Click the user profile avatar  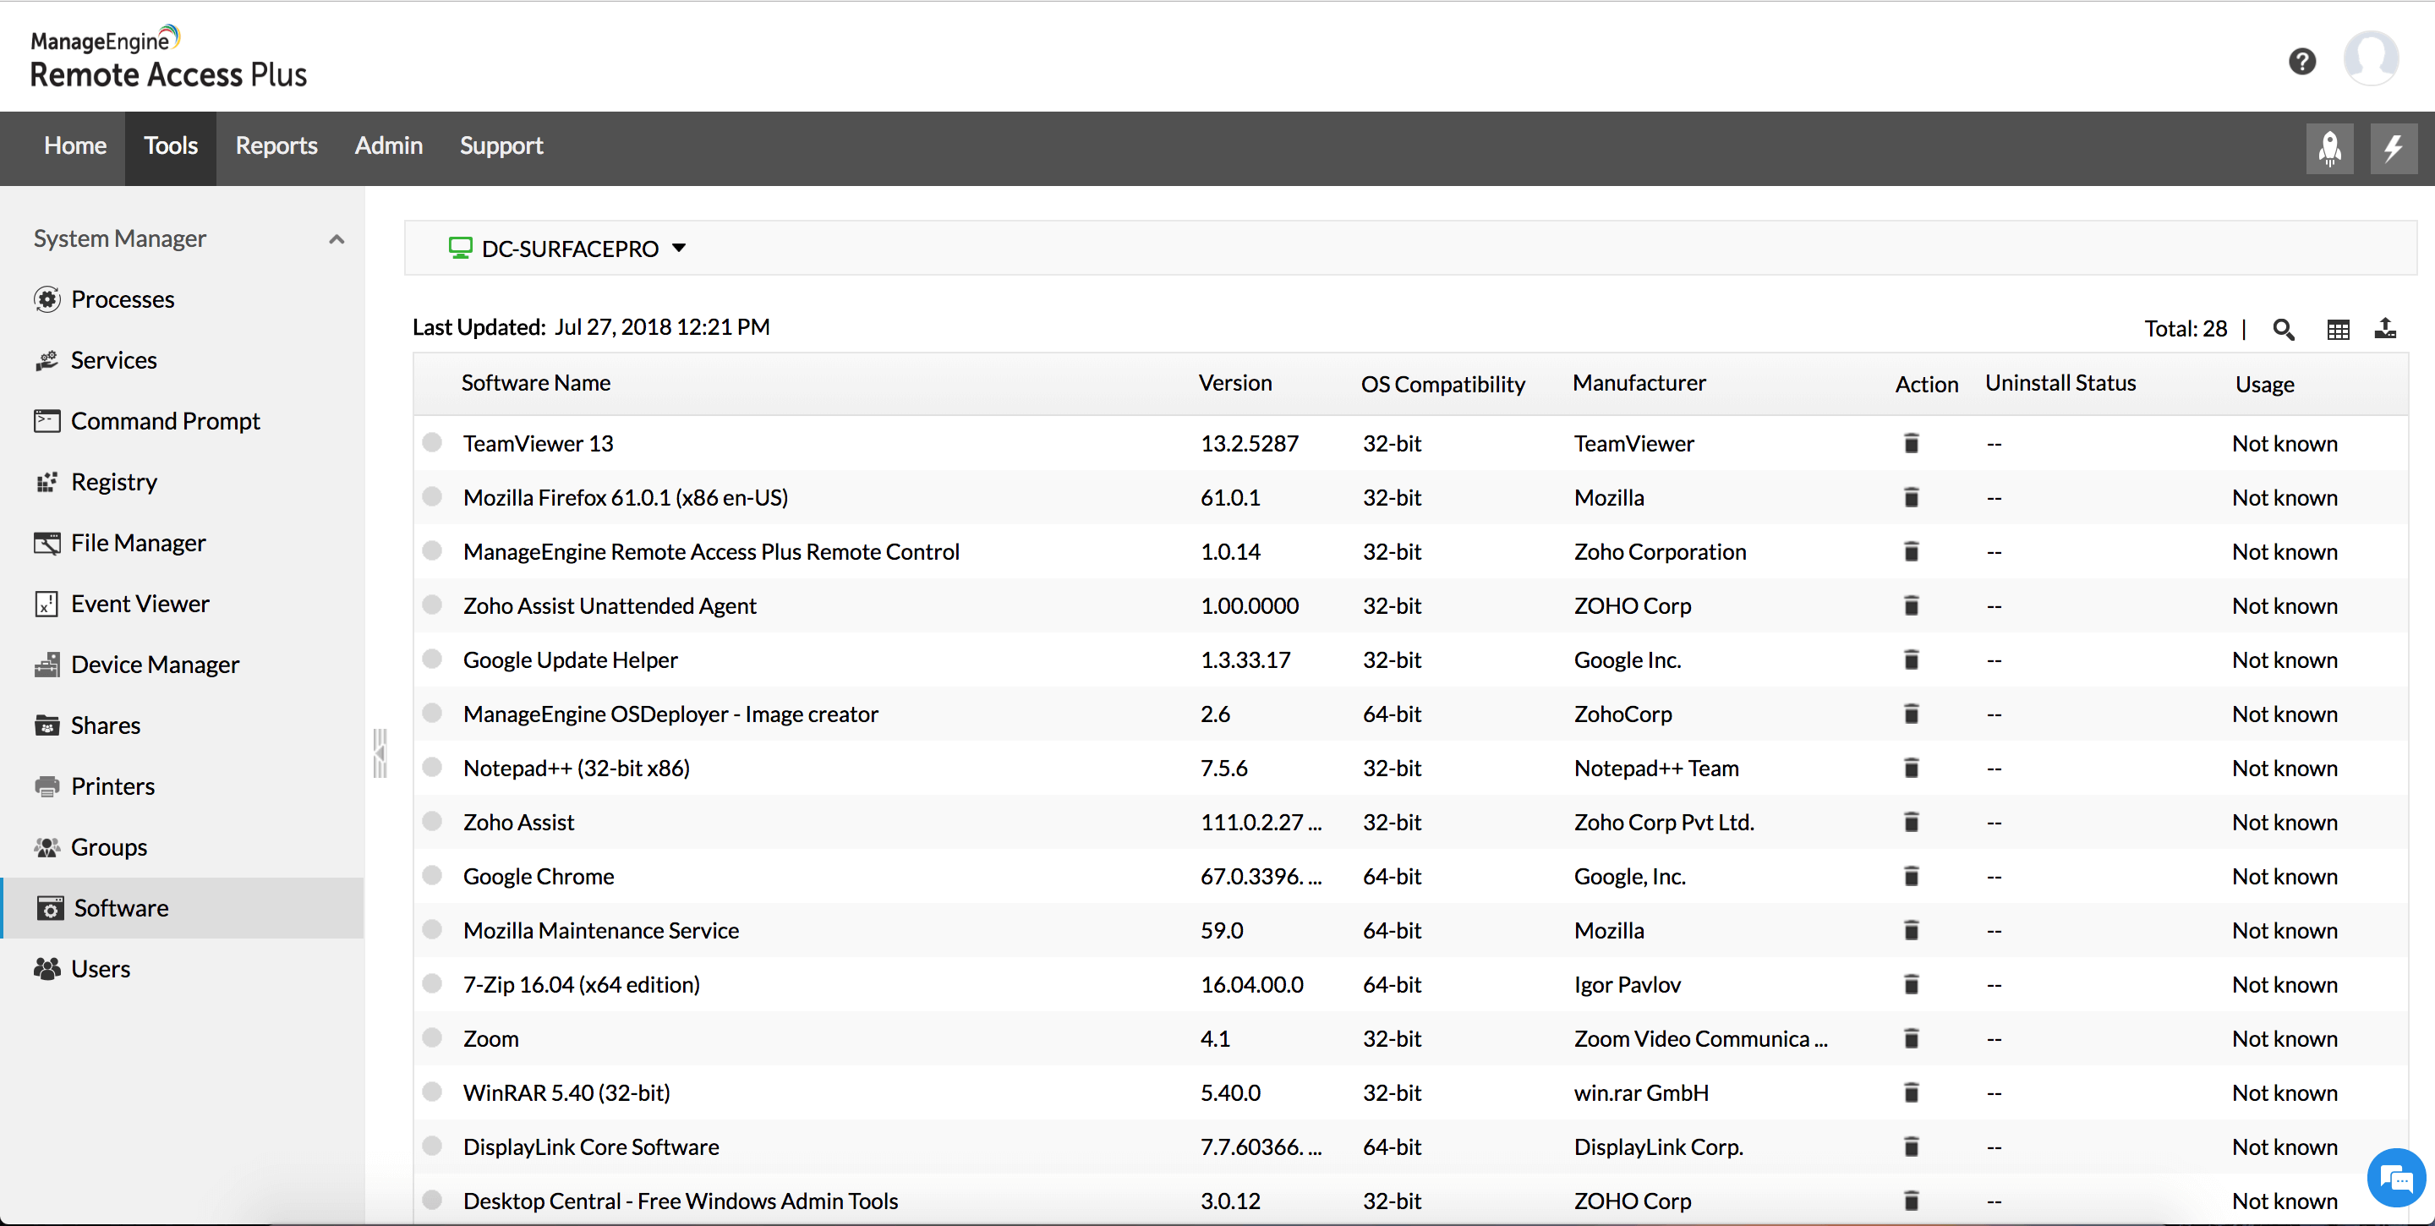coord(2371,58)
